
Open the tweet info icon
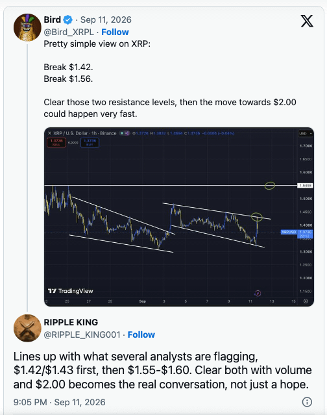pyautogui.click(x=307, y=402)
